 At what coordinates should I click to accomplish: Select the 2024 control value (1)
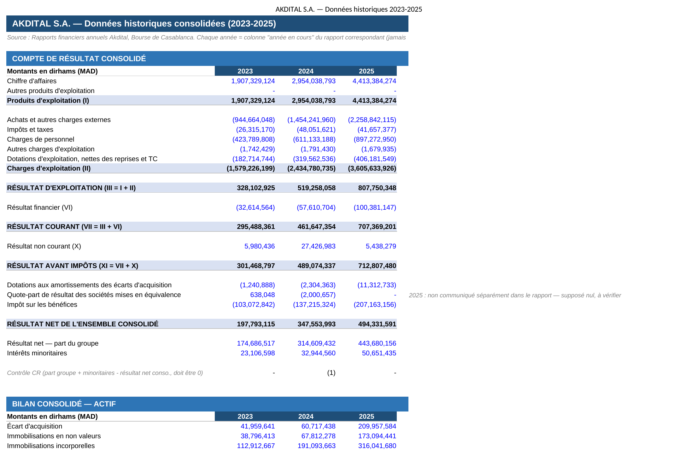point(331,373)
